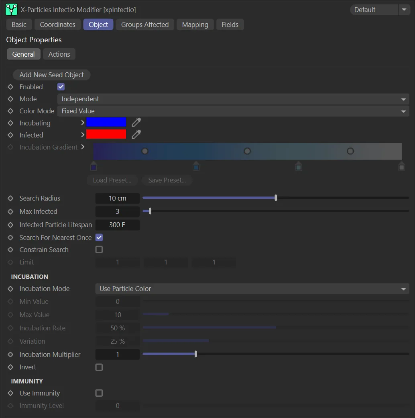Enable the Constrain Search checkbox

click(x=99, y=250)
